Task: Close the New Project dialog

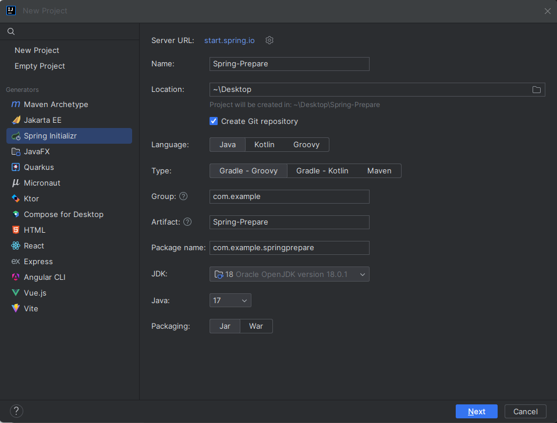Action: [x=548, y=11]
